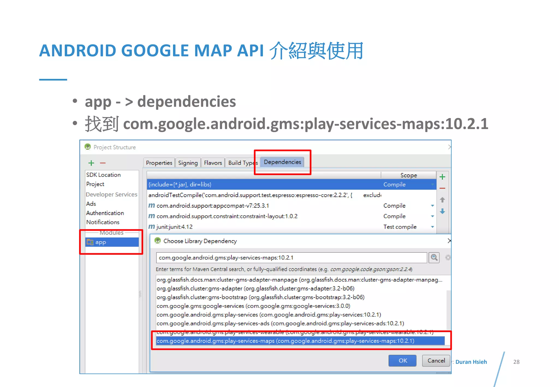Switch to the Build Types tab
559x387 pixels.
242,163
